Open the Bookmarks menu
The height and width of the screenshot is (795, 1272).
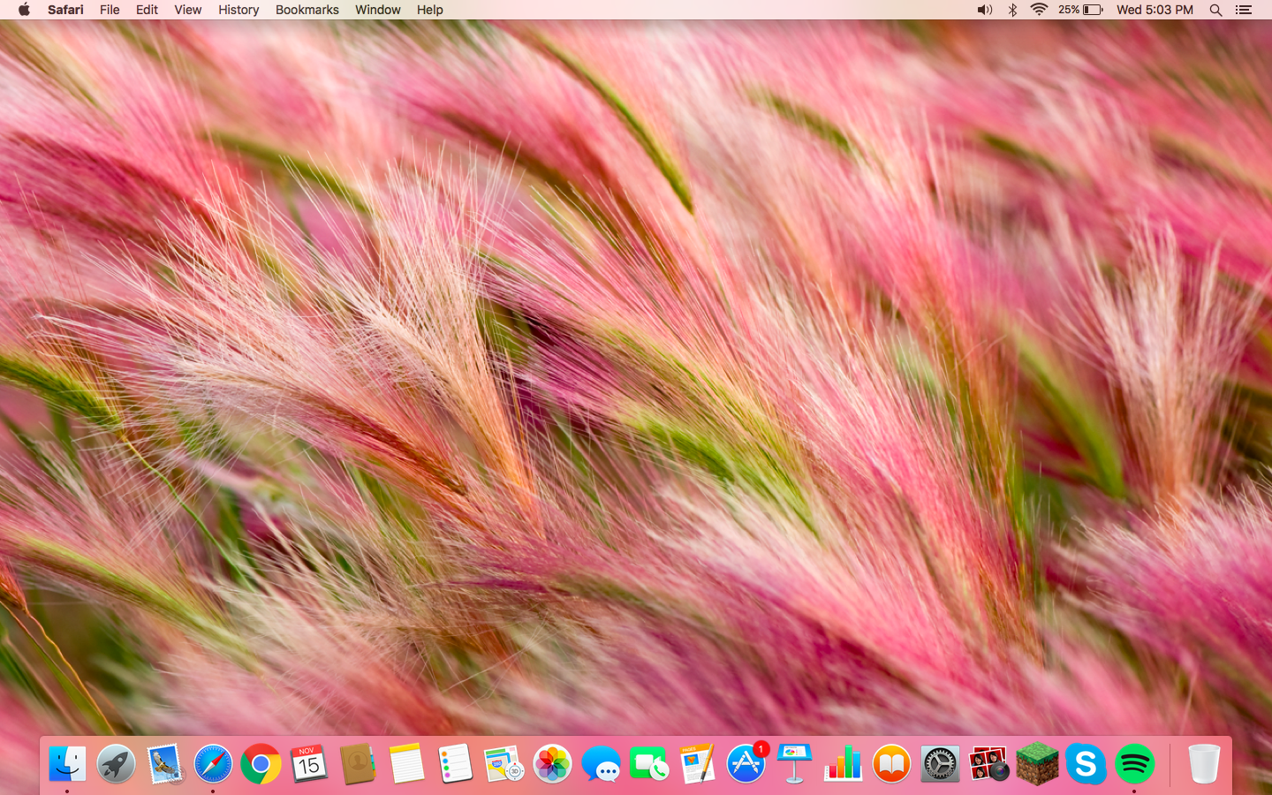tap(307, 10)
